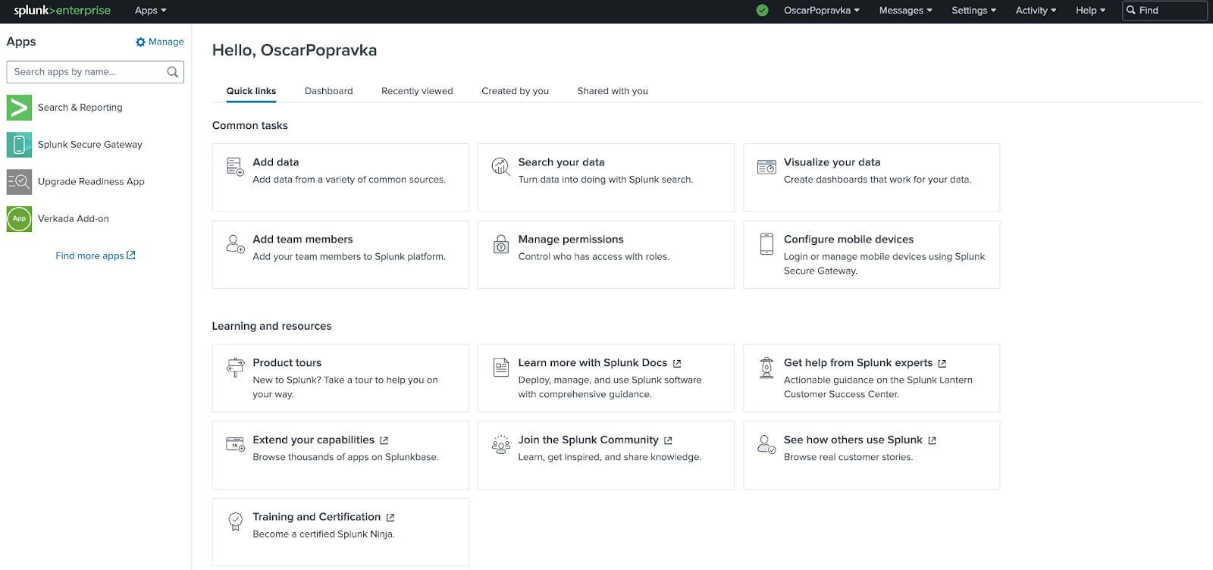Click the Manage apps gear link

click(x=160, y=42)
